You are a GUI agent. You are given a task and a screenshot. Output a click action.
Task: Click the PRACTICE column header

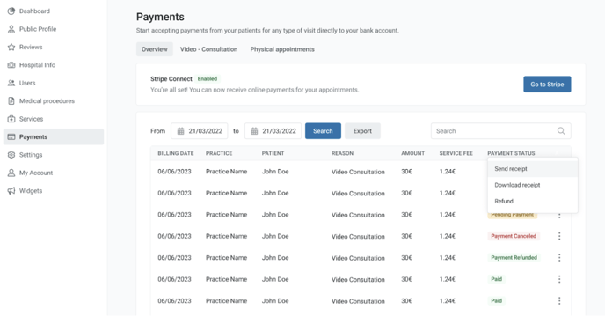[x=219, y=153]
